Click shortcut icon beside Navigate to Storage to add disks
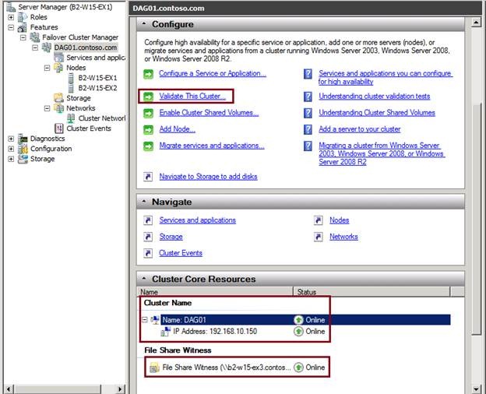 point(148,177)
